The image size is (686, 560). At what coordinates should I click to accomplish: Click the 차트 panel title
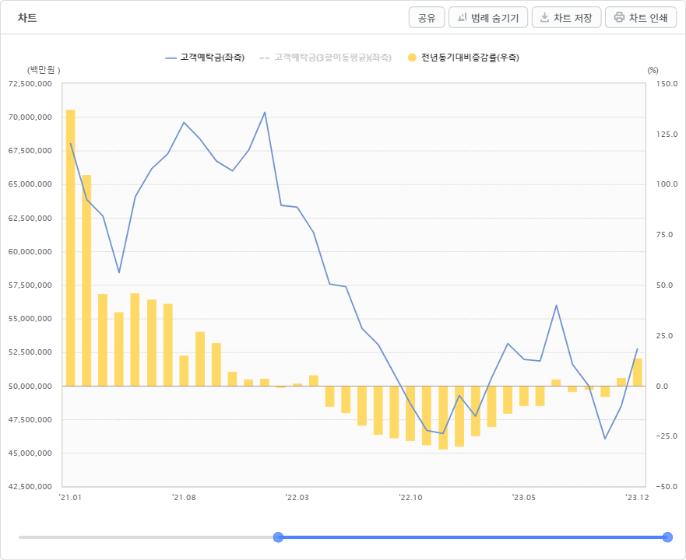[x=27, y=18]
